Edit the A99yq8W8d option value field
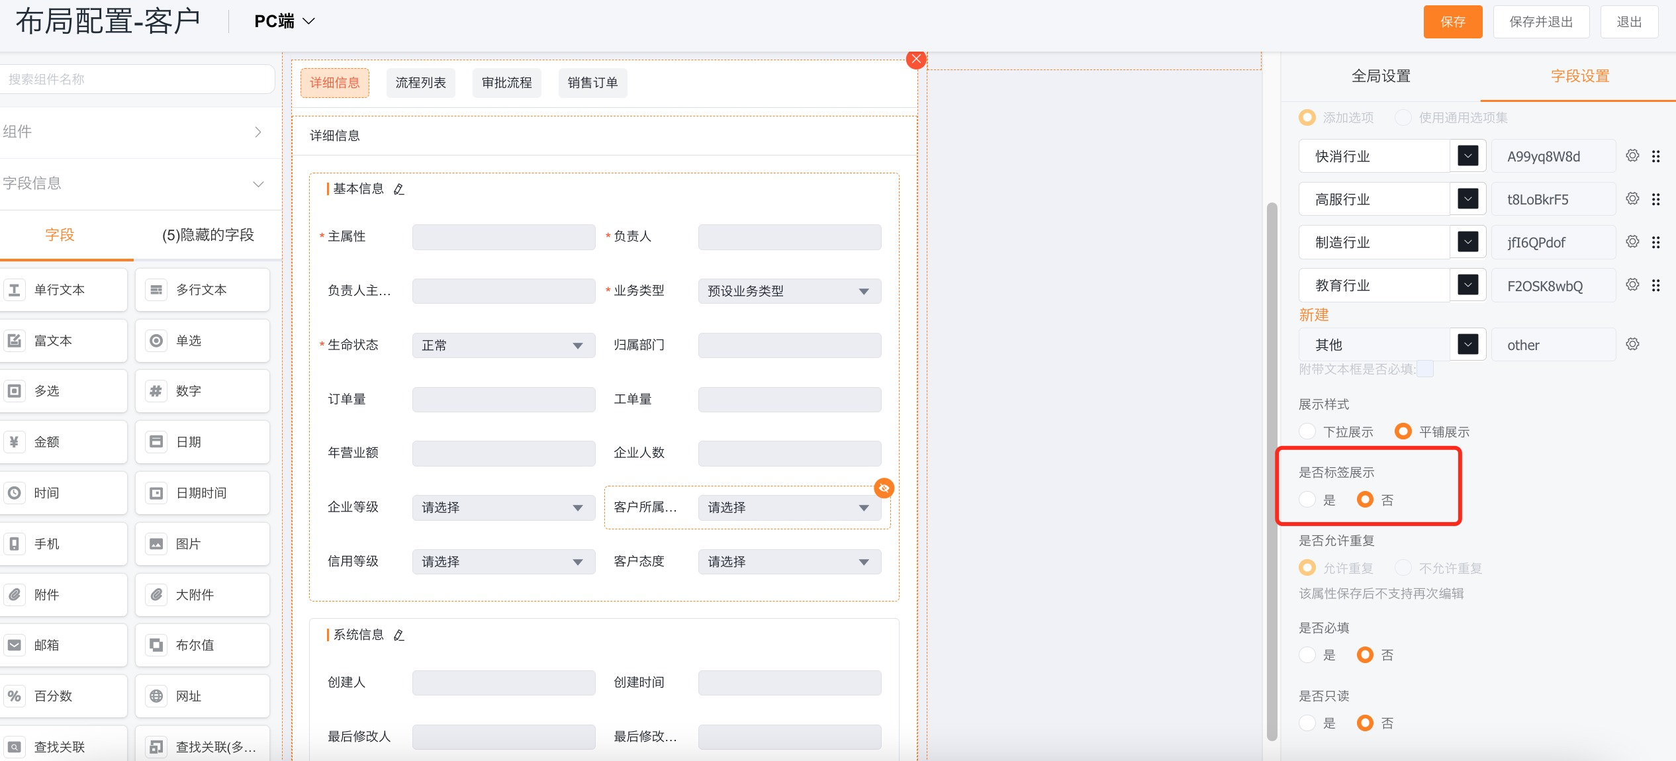 point(1553,156)
